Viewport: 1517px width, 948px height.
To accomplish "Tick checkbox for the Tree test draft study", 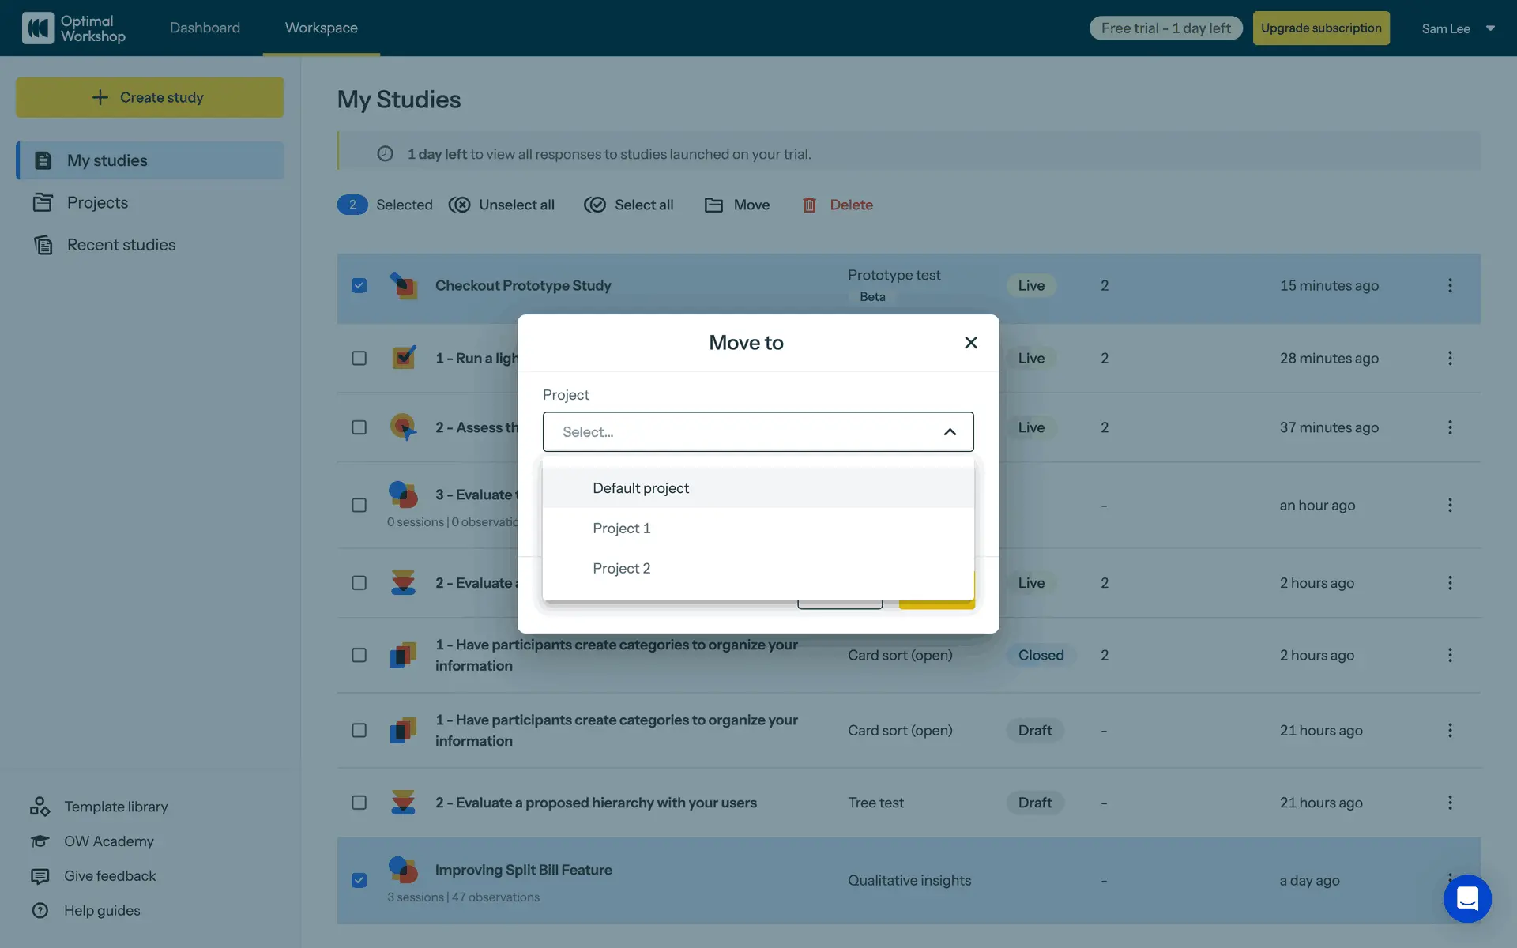I will [359, 803].
